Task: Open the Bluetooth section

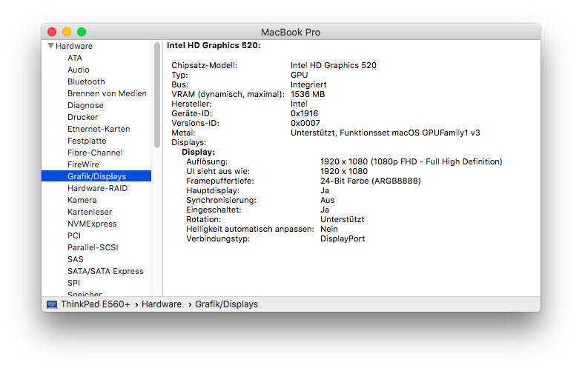Action: [86, 82]
